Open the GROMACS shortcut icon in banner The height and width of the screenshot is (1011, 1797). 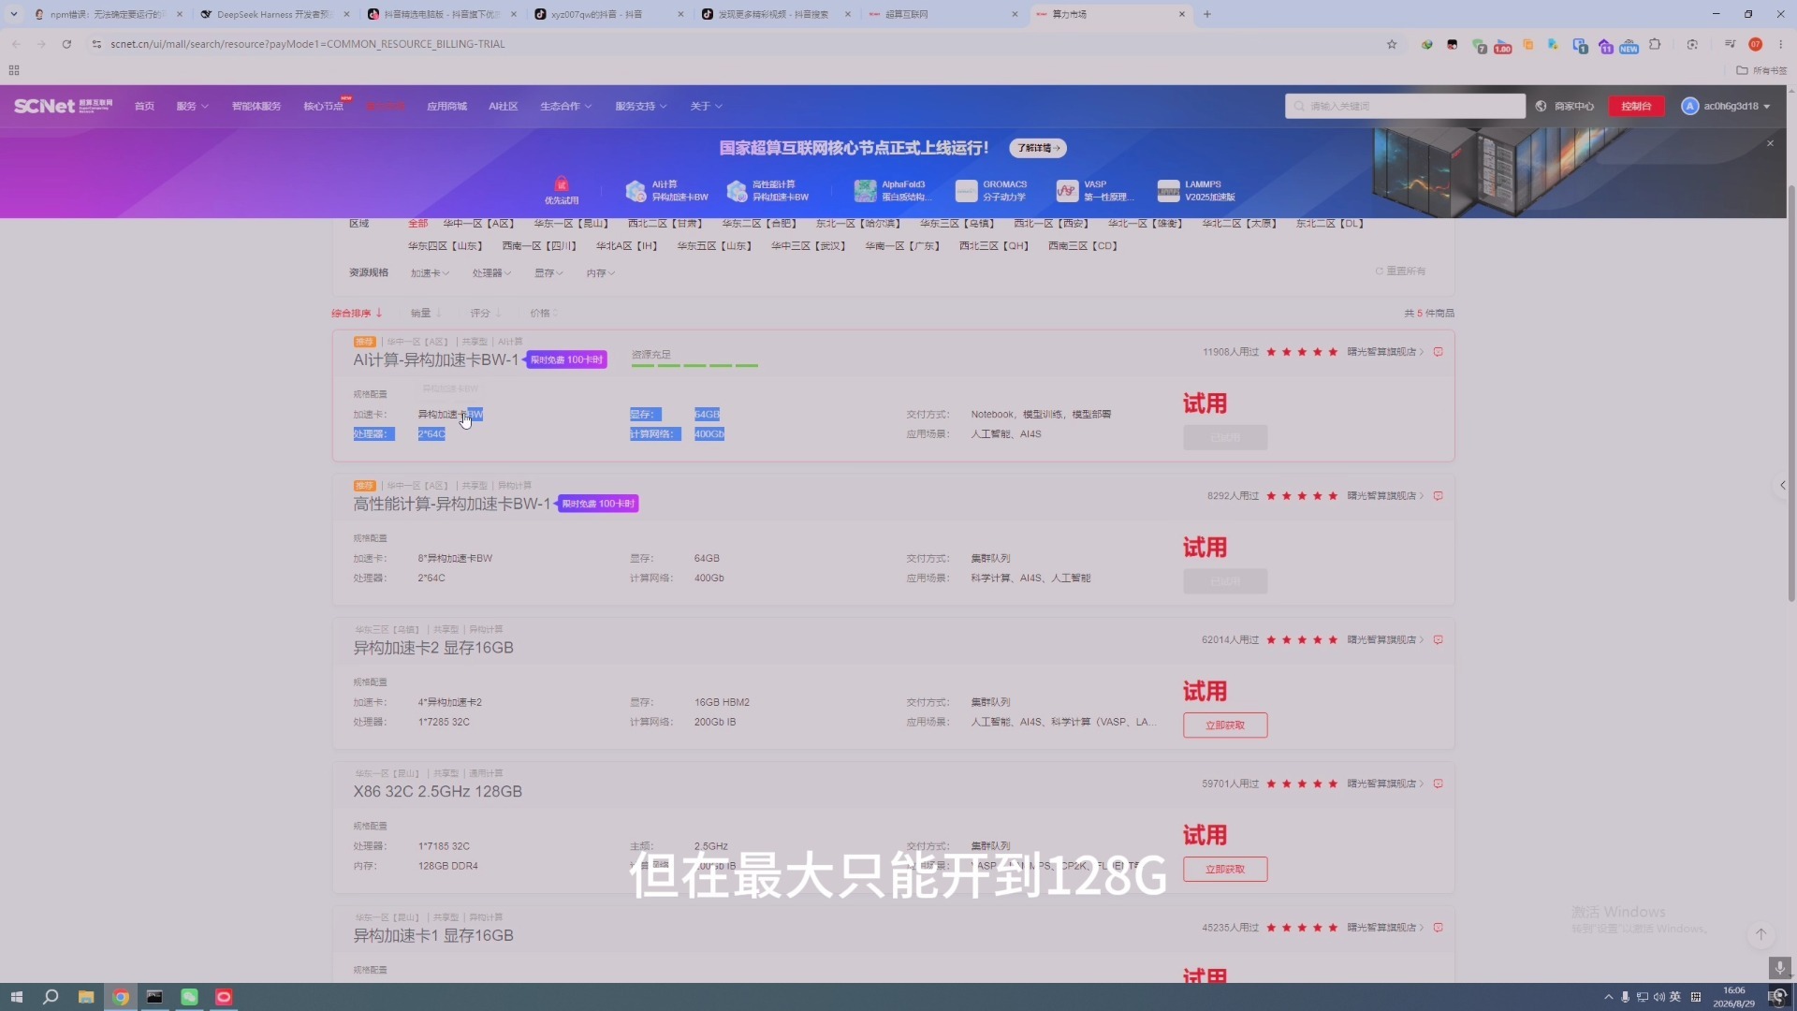[x=966, y=191]
